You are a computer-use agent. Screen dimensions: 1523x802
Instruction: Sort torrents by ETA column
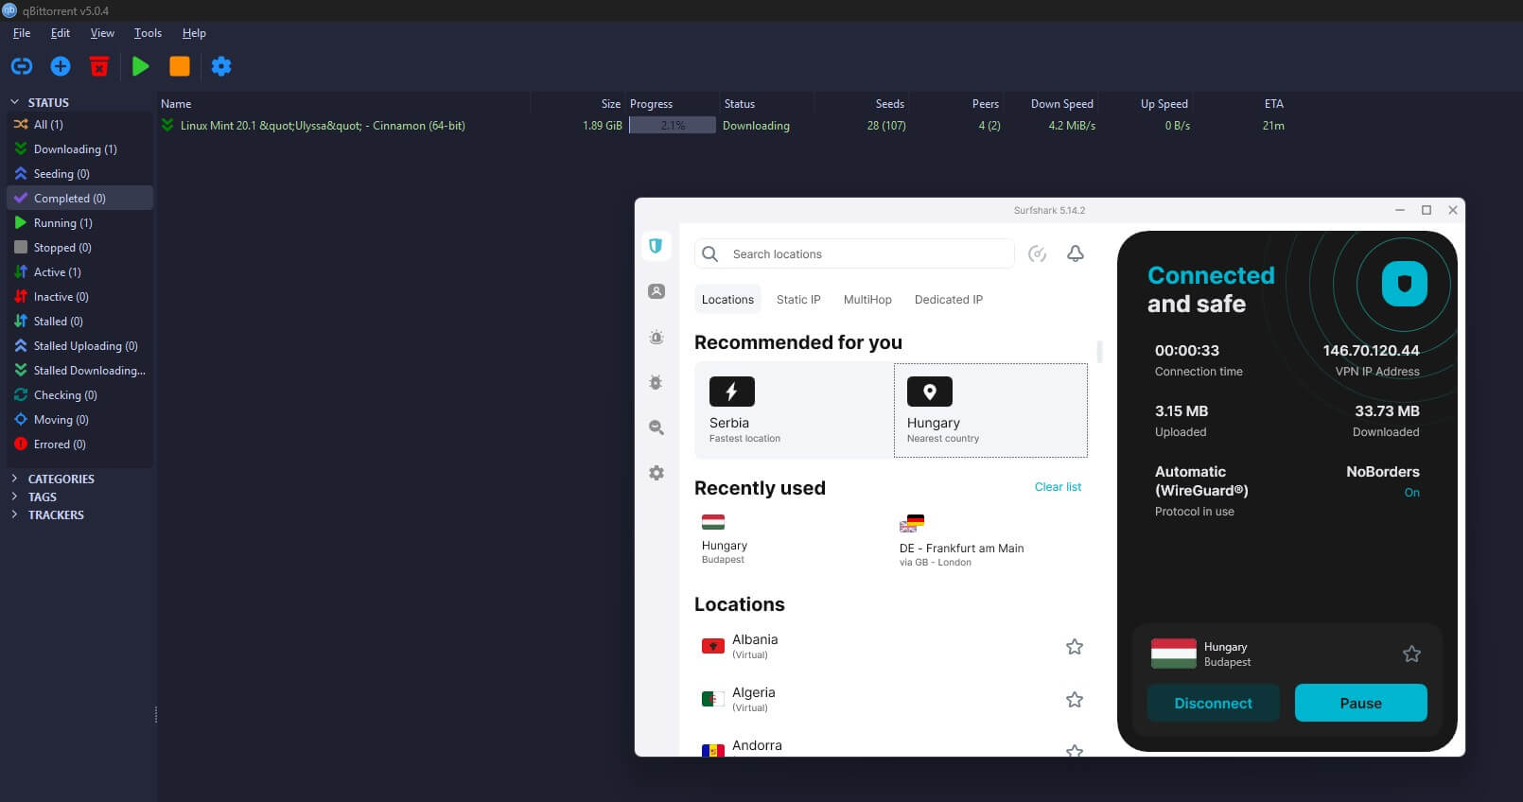[1273, 104]
